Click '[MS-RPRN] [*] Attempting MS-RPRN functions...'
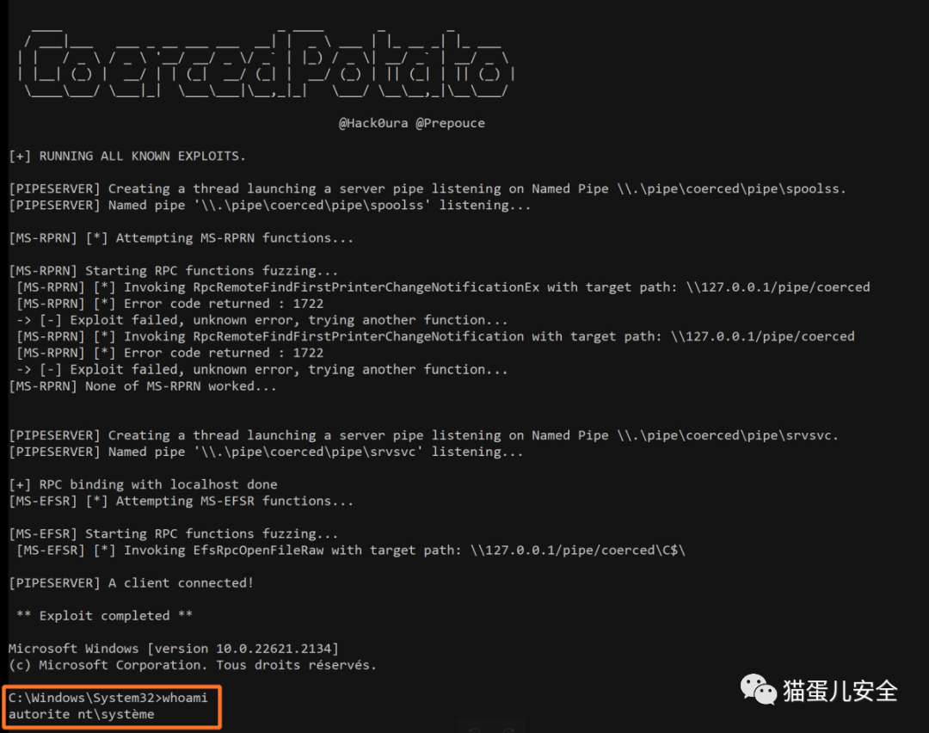 click(181, 238)
